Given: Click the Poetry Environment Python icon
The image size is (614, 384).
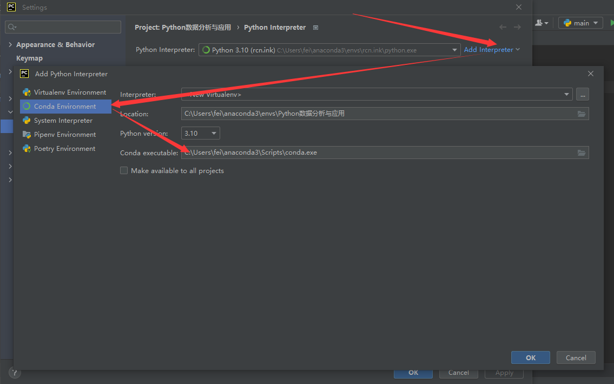Looking at the screenshot, I should (x=27, y=149).
